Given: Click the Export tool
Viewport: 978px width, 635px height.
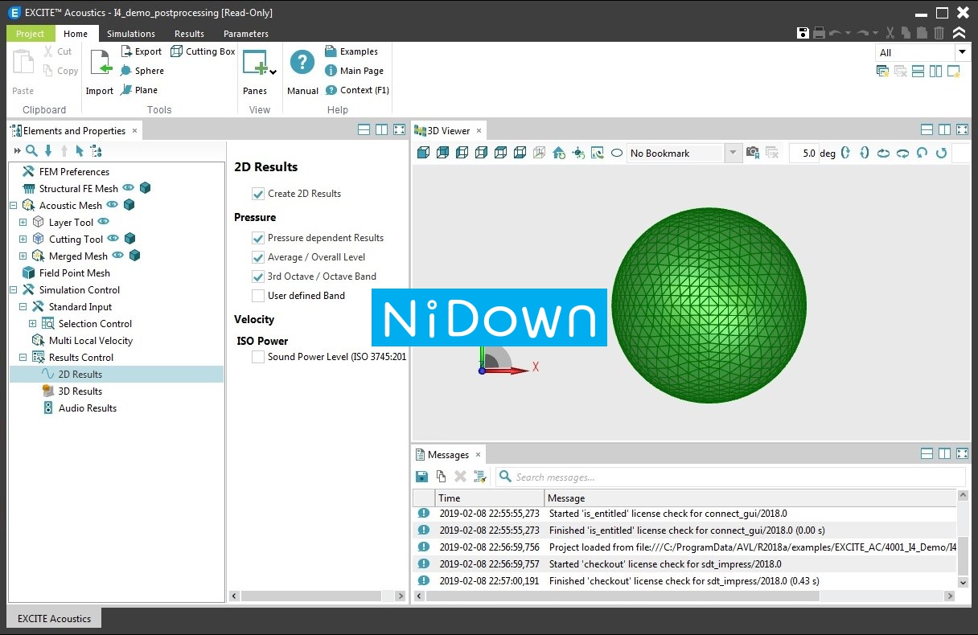Looking at the screenshot, I should point(142,51).
